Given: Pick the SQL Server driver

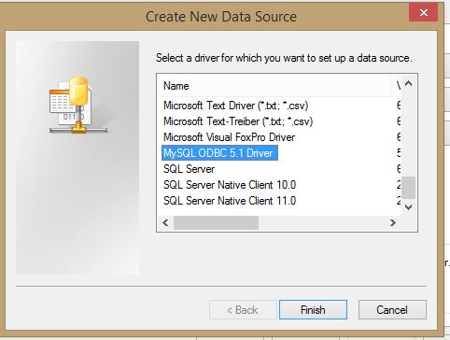Looking at the screenshot, I should 189,169.
